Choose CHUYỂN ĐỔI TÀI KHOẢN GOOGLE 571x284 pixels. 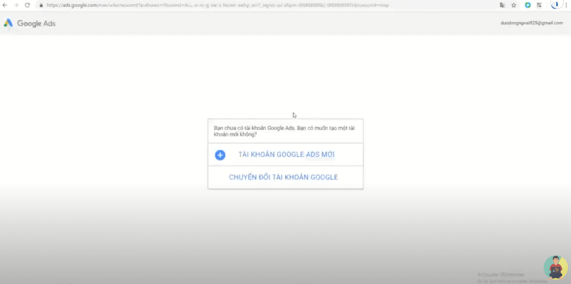pos(285,177)
